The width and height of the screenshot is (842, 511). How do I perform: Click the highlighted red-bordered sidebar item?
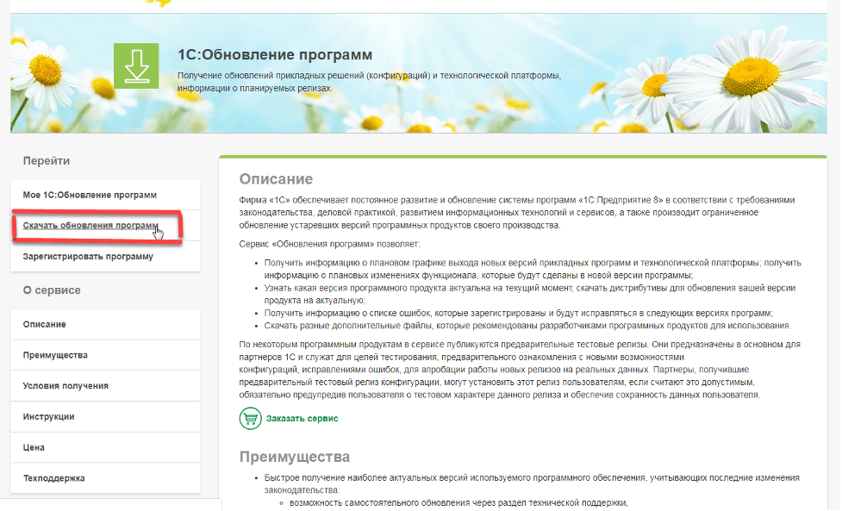[90, 226]
